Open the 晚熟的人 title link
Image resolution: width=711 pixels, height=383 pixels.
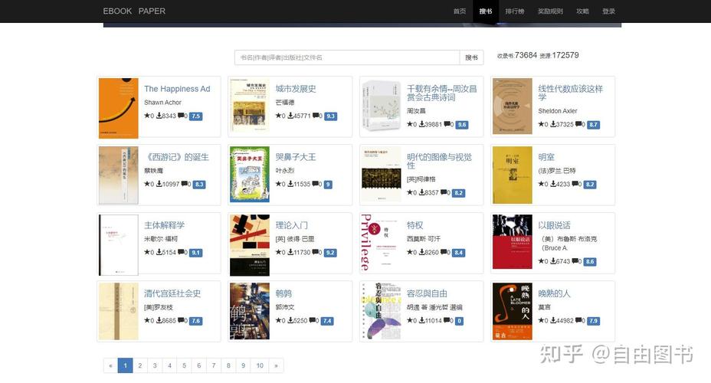pos(554,293)
